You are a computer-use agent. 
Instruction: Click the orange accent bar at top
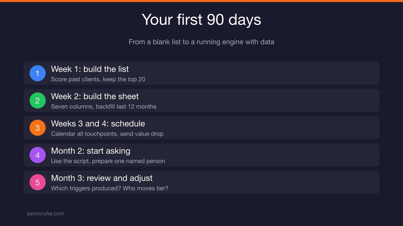(201, 1)
